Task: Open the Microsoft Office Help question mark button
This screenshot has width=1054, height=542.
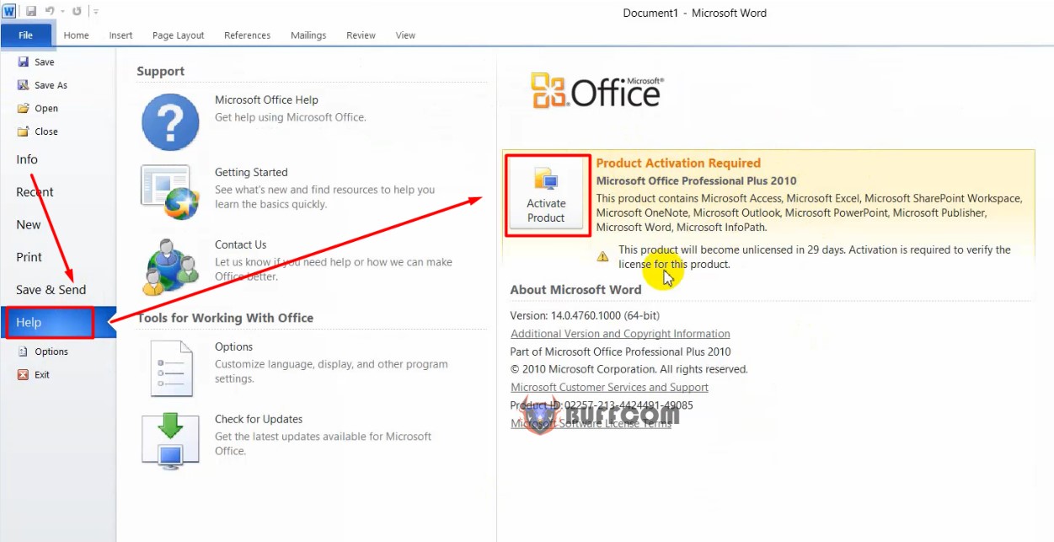Action: tap(170, 122)
